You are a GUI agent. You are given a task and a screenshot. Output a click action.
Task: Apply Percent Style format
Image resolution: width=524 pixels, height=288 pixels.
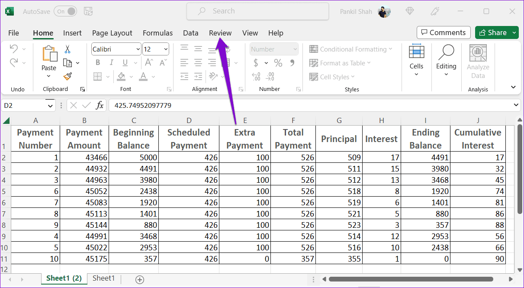click(278, 63)
